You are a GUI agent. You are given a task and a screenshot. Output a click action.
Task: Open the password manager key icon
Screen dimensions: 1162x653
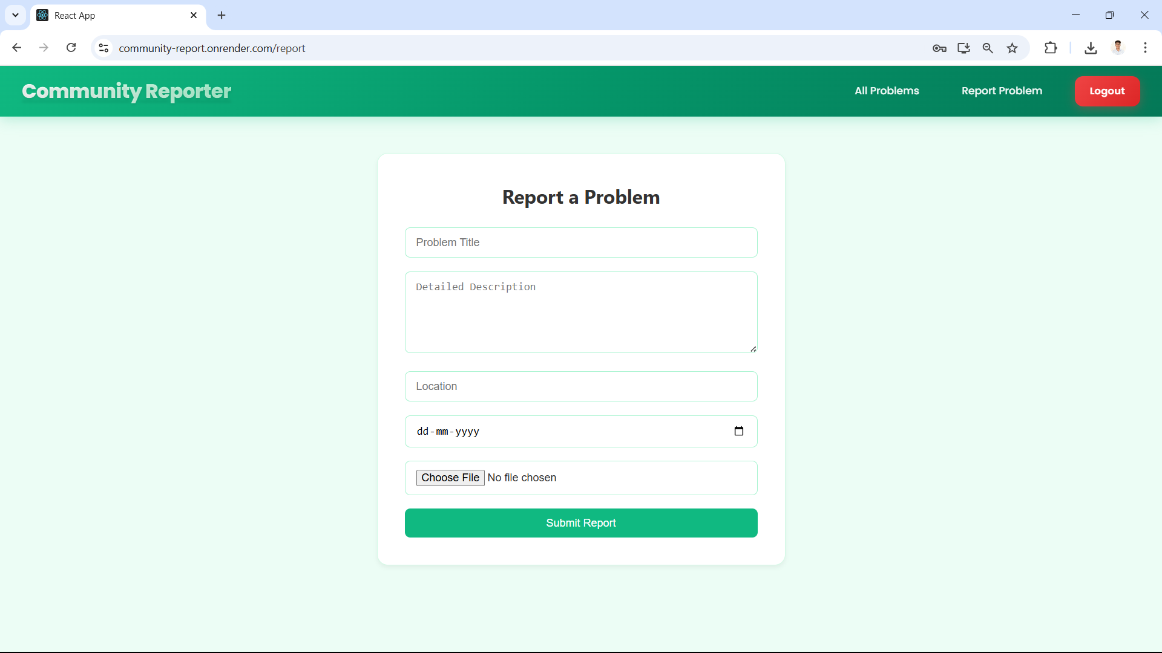click(x=939, y=48)
